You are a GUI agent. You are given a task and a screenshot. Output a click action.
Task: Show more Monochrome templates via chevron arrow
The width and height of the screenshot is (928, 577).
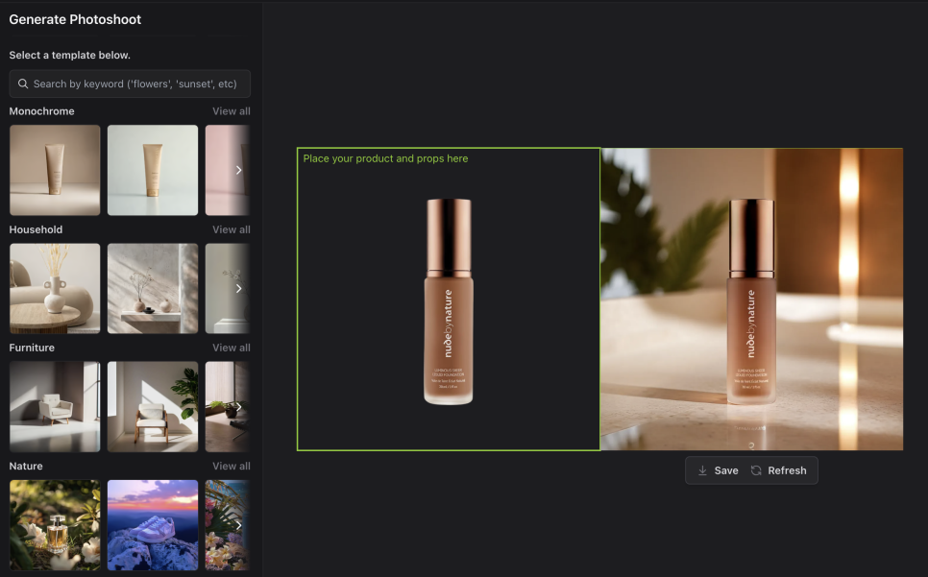(238, 170)
